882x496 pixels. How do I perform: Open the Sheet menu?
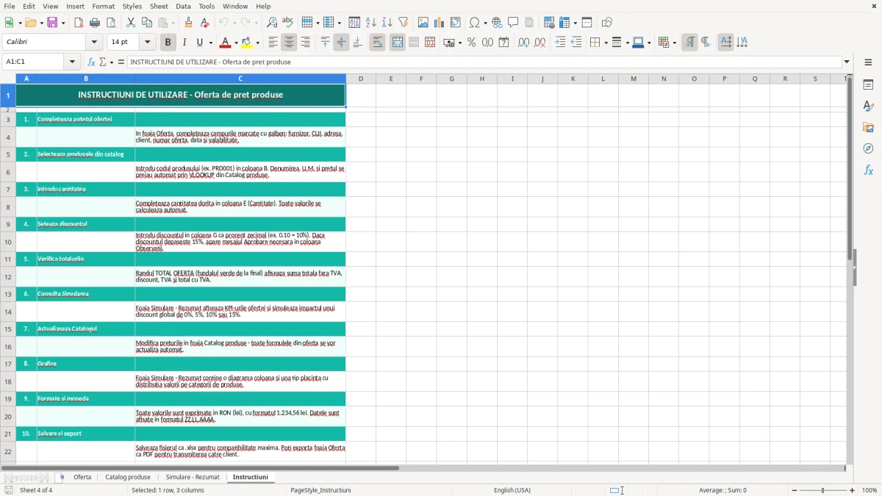tap(159, 6)
